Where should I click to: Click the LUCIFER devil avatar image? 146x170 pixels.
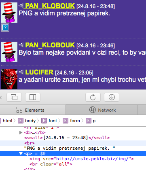click(9, 79)
